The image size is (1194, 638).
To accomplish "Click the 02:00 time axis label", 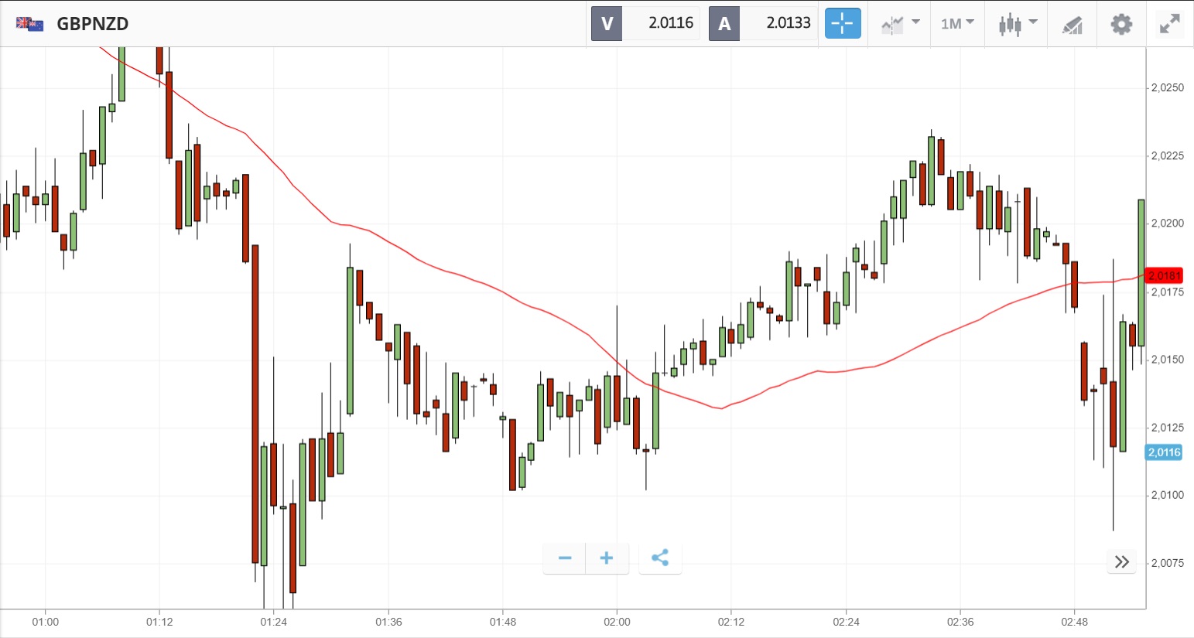I will tap(617, 622).
